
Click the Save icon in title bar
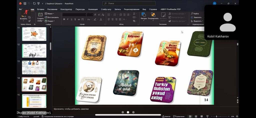click(x=25, y=4)
